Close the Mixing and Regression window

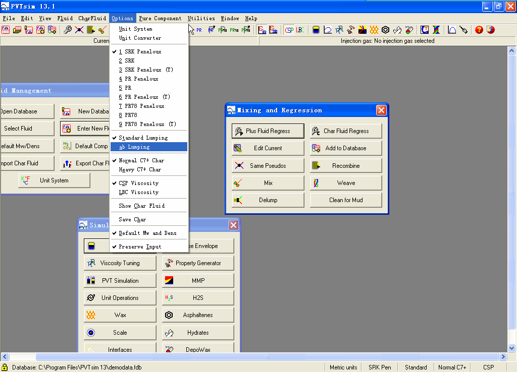pyautogui.click(x=381, y=110)
